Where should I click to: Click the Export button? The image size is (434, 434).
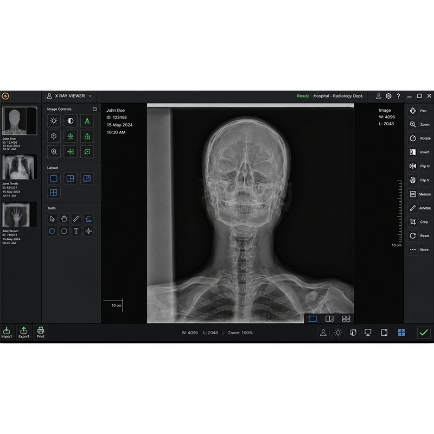24,332
